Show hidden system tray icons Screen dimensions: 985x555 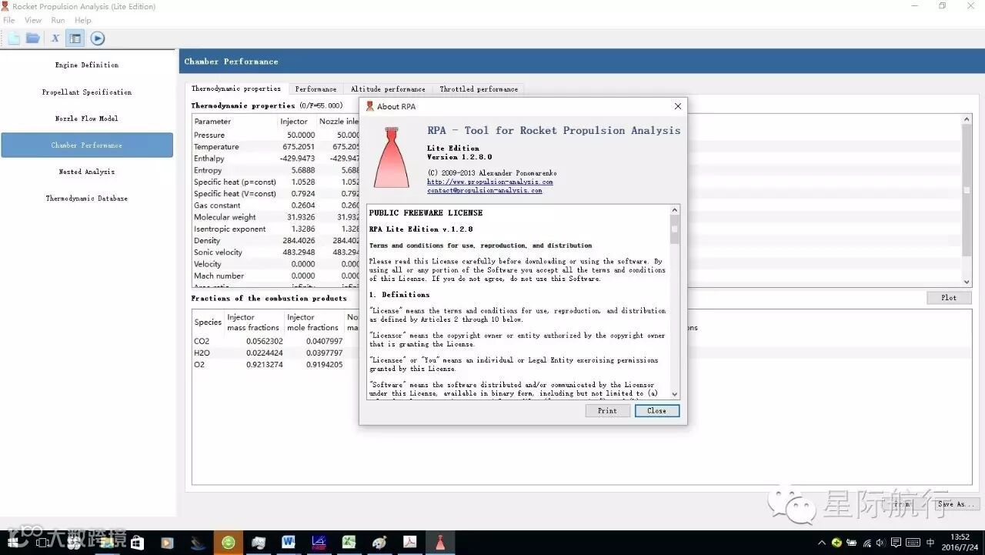coord(822,543)
